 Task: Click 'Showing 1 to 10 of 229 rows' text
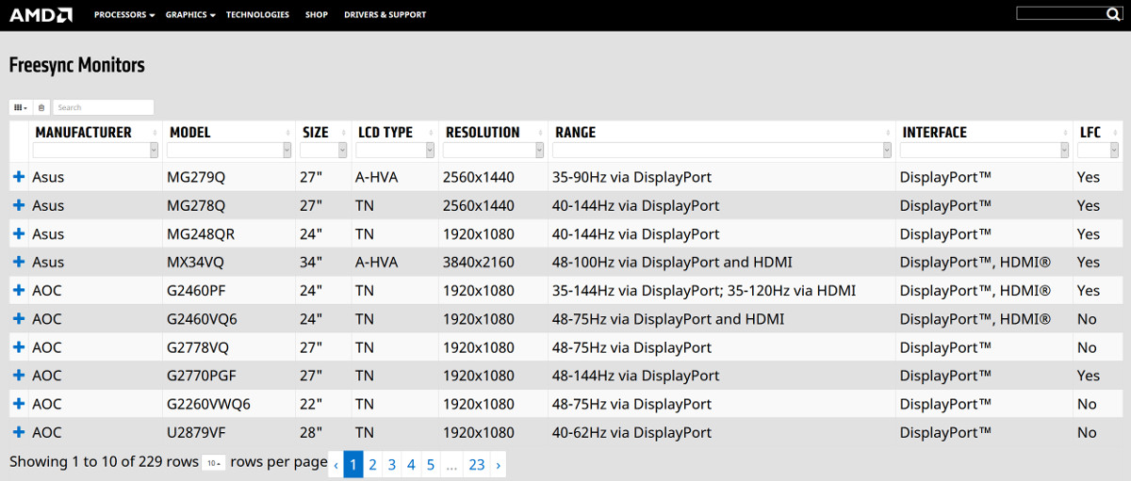(104, 462)
